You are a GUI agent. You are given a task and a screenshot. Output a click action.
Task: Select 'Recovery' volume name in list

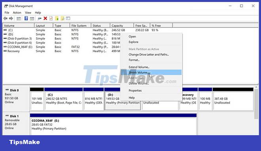[x=13, y=51]
